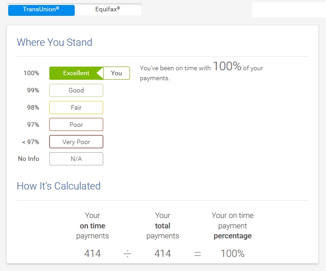
Task: Switch to the TransUnion tab
Action: (41, 9)
